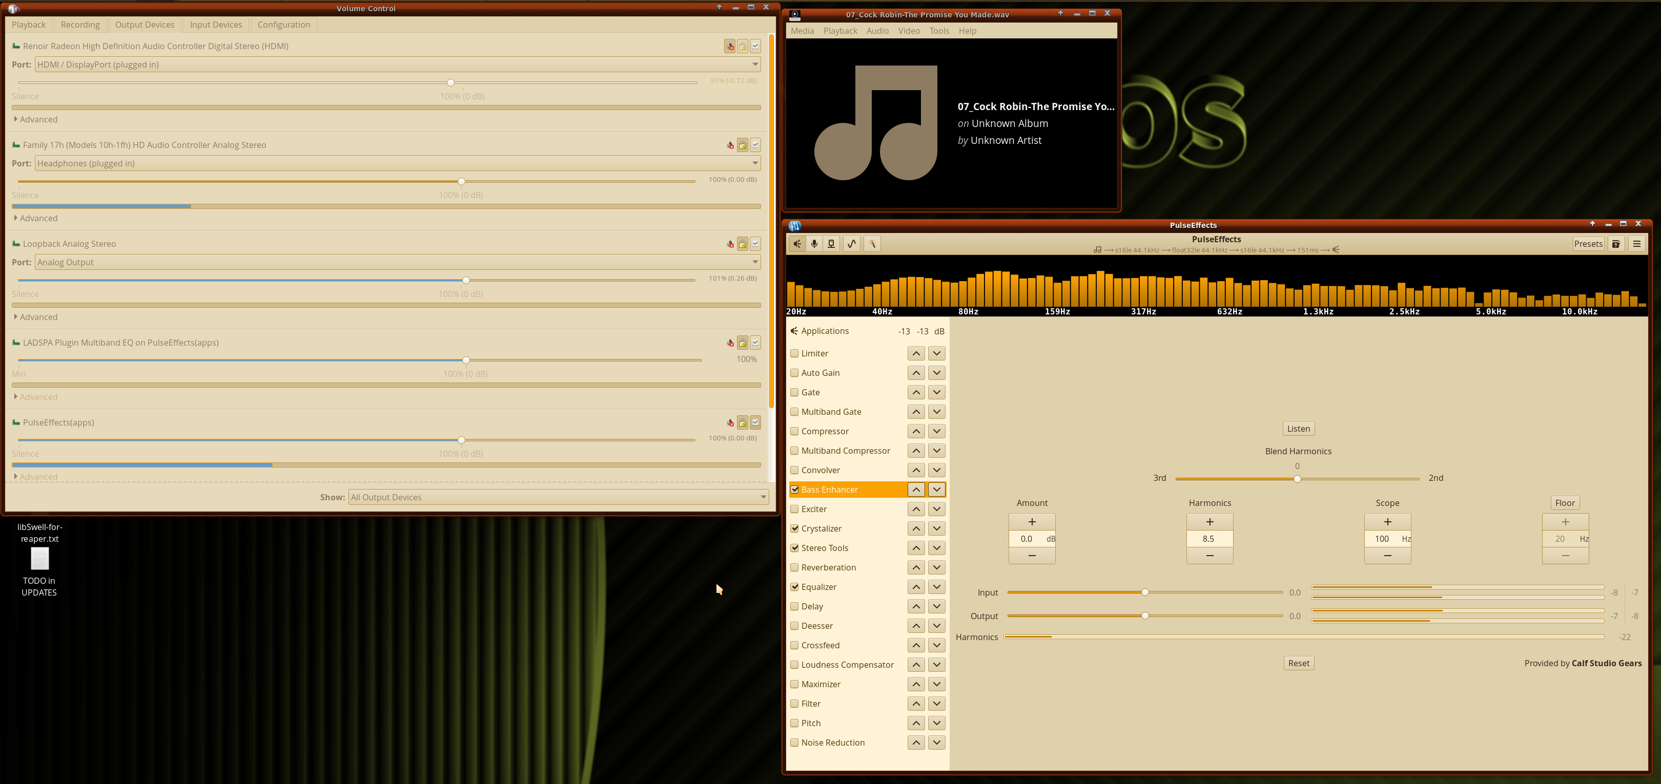Open the Calibration Microphone wand icon
Screen dimensions: 1661x784
872,244
